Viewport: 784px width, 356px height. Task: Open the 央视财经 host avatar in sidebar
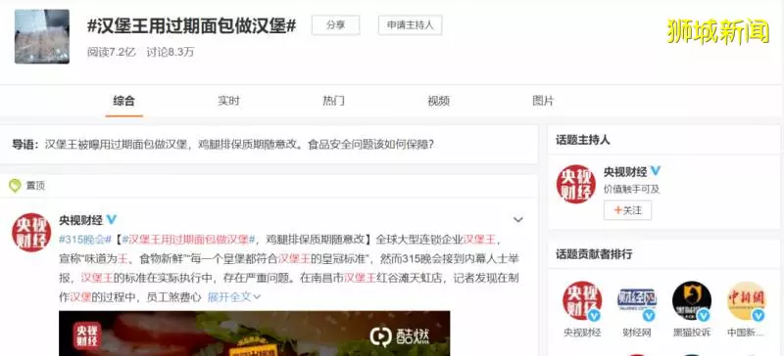click(x=575, y=184)
